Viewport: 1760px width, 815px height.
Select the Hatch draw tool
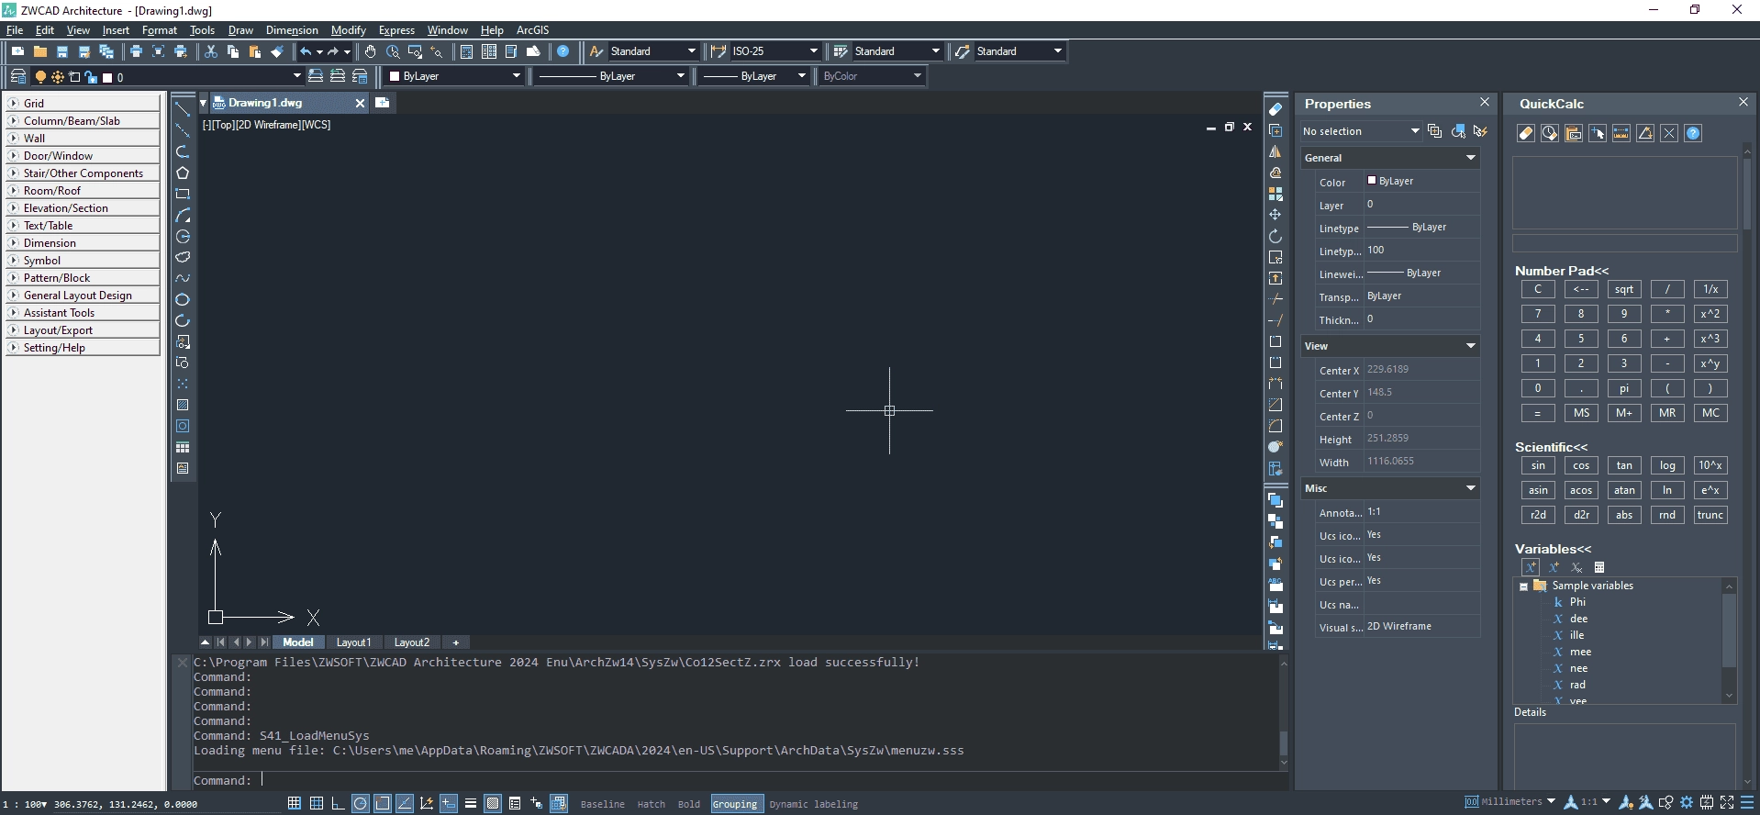(x=183, y=405)
